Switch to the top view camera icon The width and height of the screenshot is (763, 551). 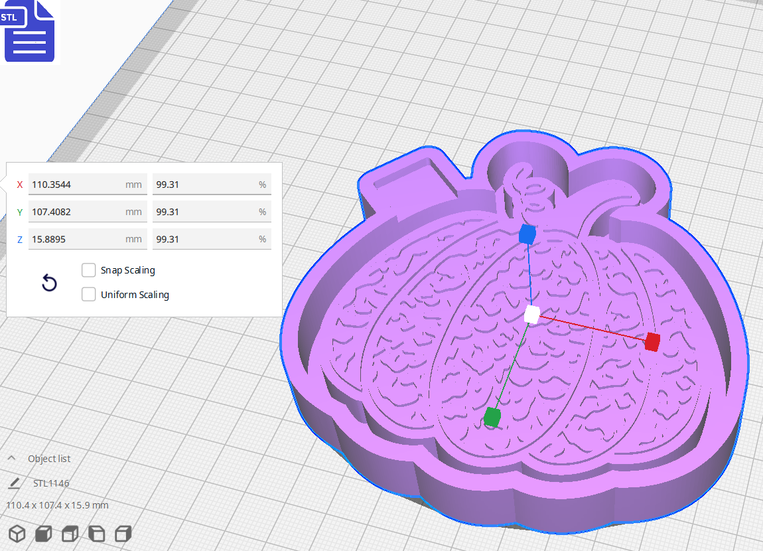click(70, 533)
